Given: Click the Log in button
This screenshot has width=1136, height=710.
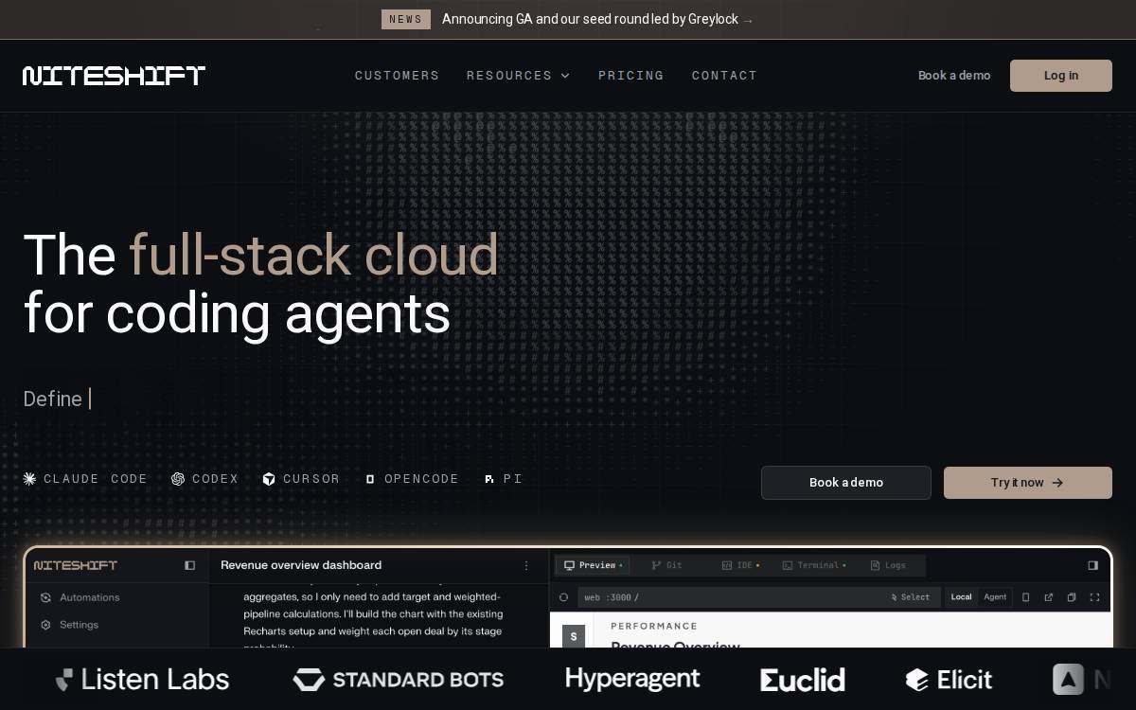Looking at the screenshot, I should coord(1060,76).
